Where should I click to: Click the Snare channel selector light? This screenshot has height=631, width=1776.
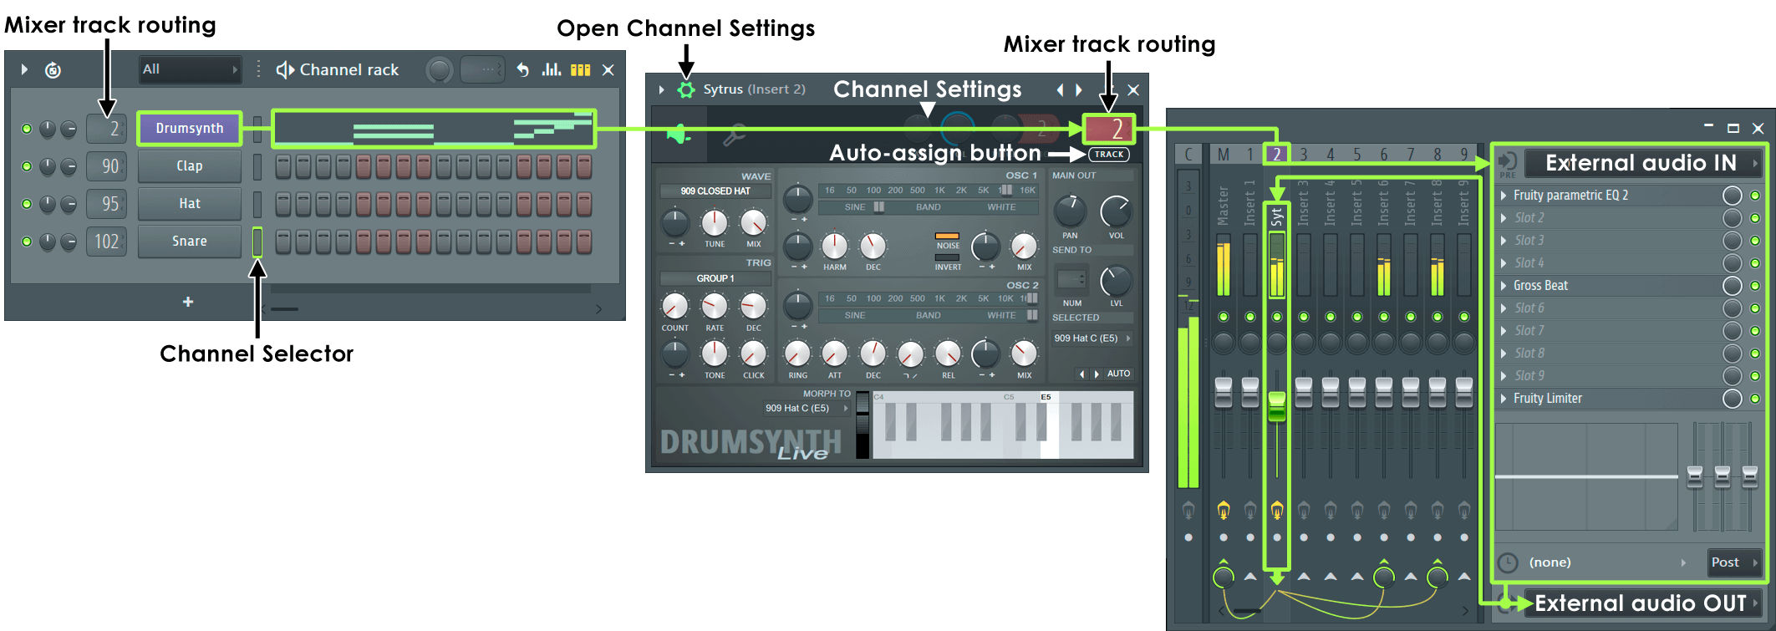pos(257,242)
